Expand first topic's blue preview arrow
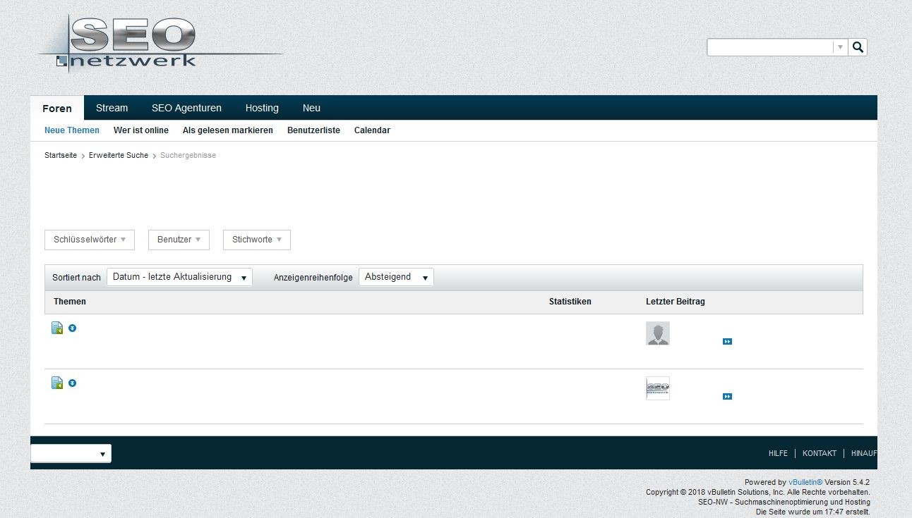 pos(72,328)
